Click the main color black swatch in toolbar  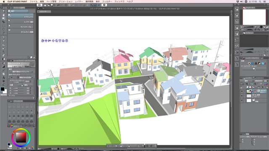(3, 89)
